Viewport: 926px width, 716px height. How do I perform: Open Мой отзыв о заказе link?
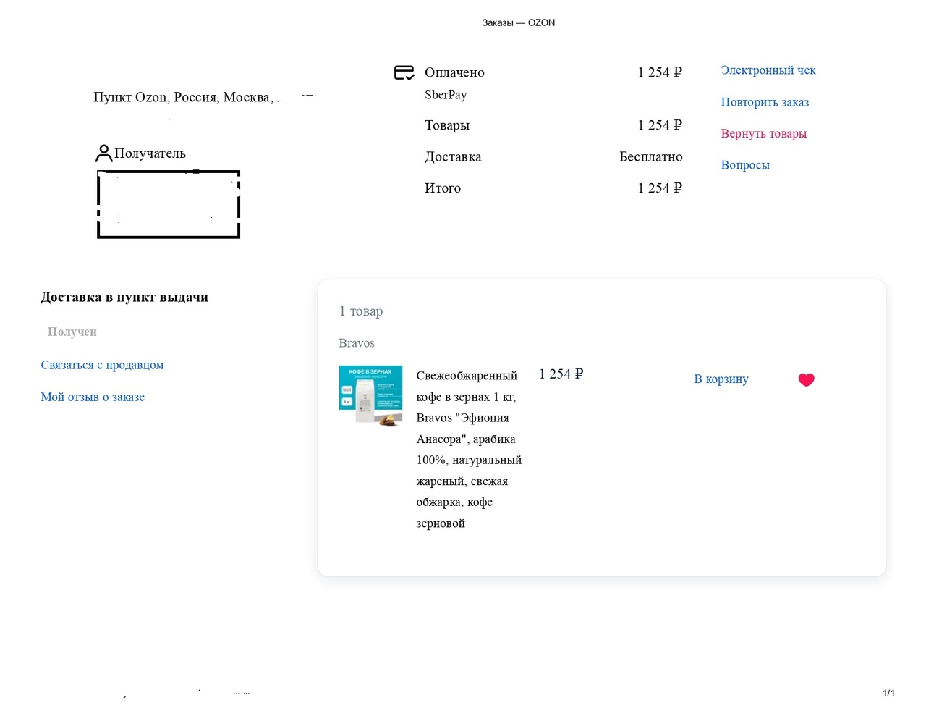point(93,397)
